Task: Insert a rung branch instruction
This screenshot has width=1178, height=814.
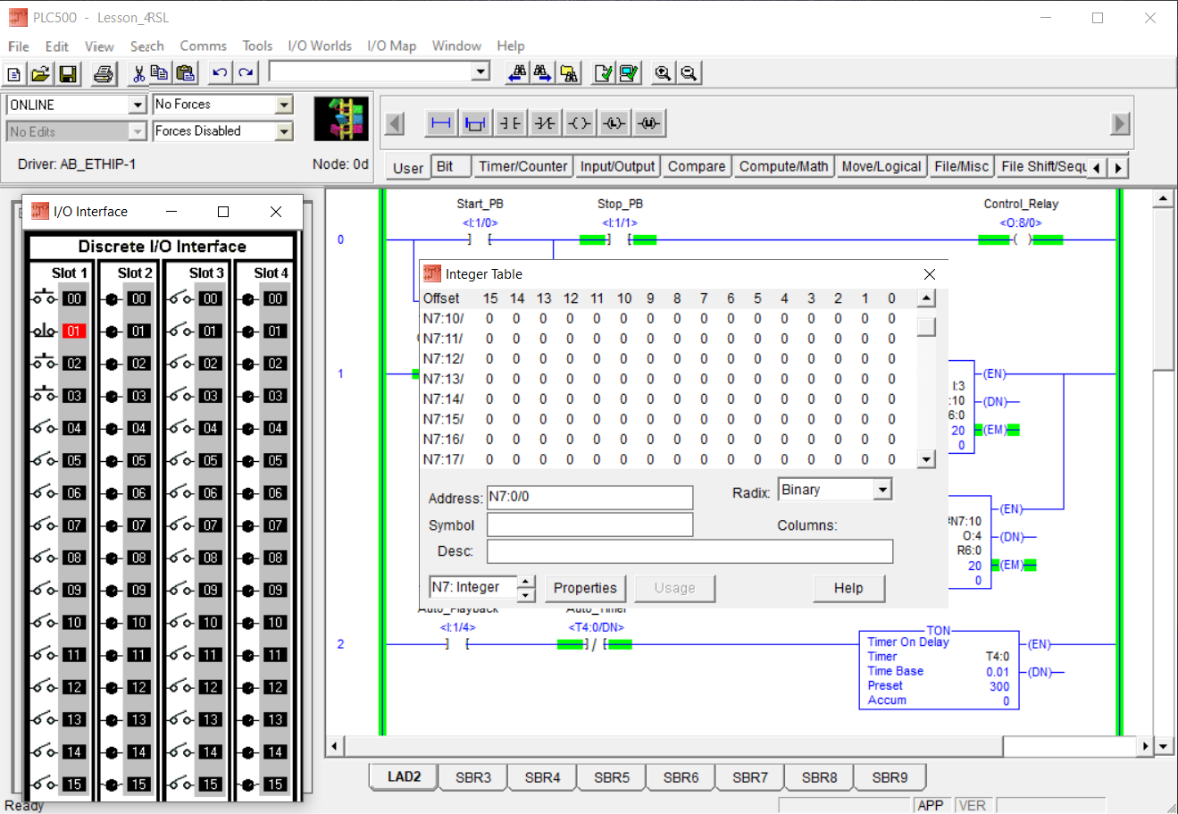Action: [475, 123]
